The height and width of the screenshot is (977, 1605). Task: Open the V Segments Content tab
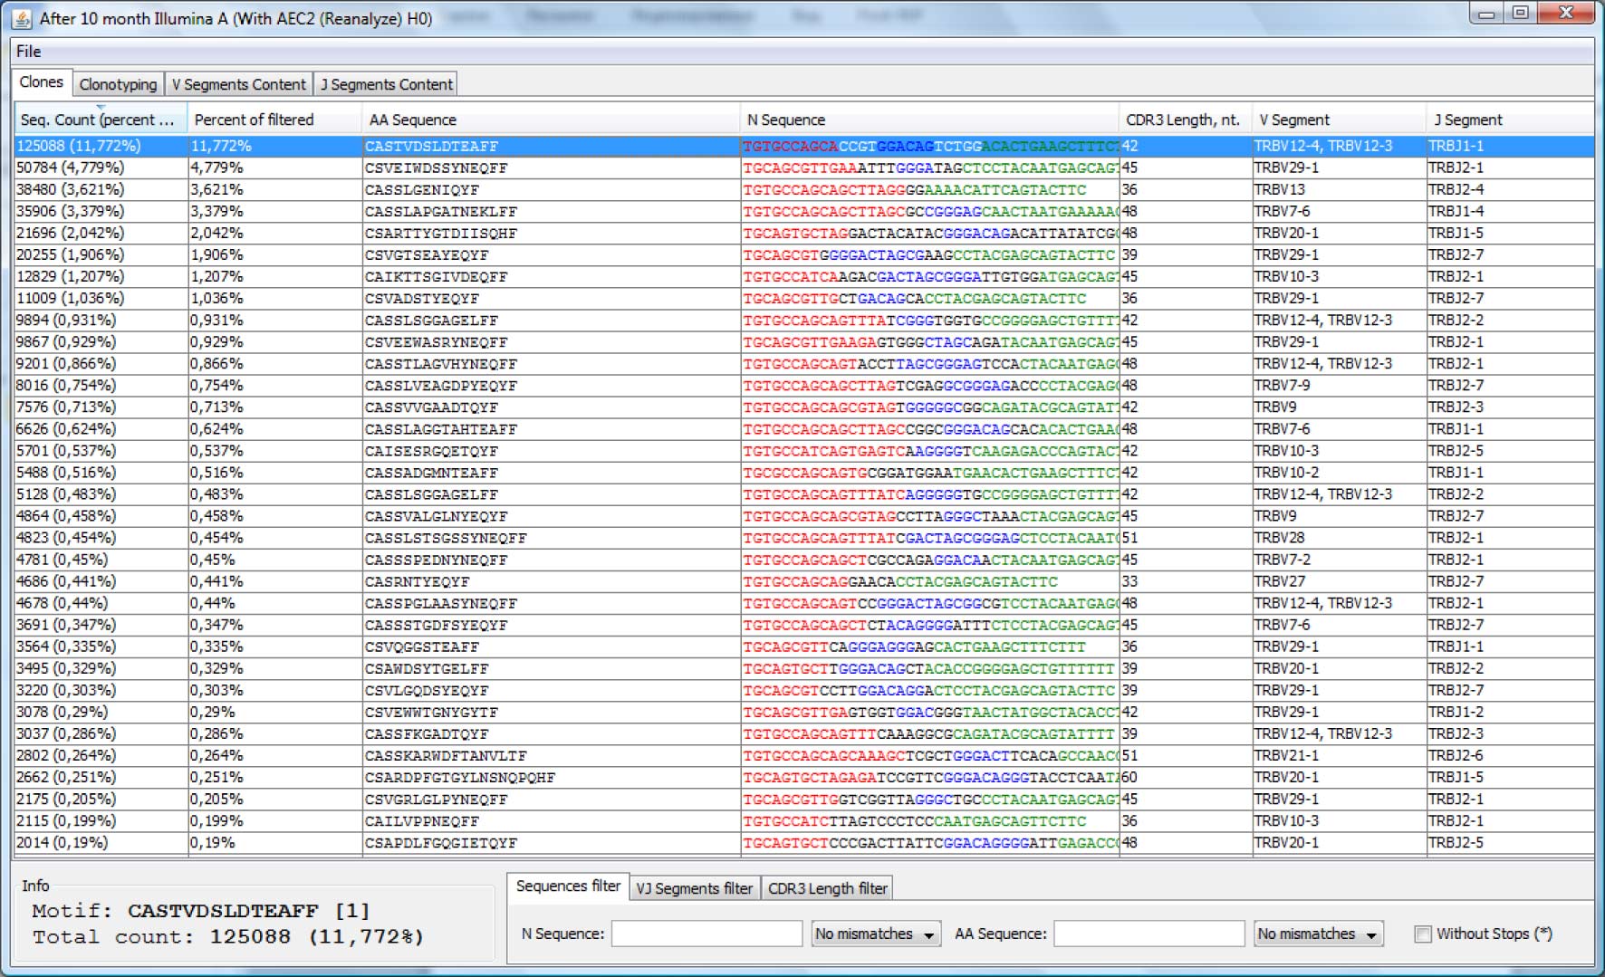click(x=238, y=84)
